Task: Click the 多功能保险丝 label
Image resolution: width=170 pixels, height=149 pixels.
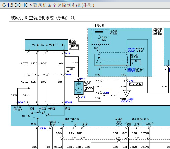Action: pyautogui.click(x=114, y=32)
